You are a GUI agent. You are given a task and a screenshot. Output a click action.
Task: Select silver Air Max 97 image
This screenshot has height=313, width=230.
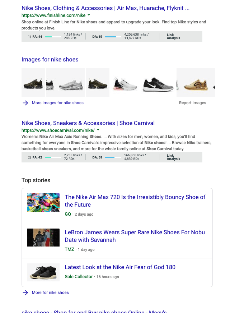click(x=65, y=82)
